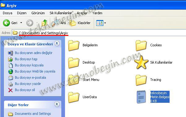Collapse the Diğer Yerler panel
This screenshot has height=117, width=186.
click(x=57, y=104)
